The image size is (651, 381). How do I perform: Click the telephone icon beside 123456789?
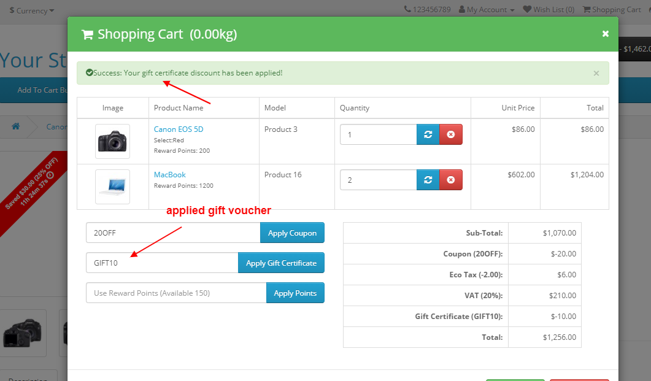(x=406, y=9)
